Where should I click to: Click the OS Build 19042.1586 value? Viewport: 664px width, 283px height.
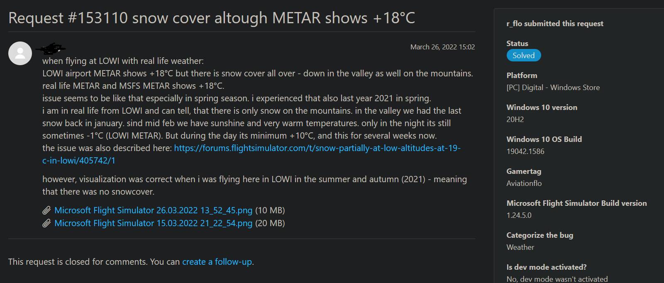point(525,151)
